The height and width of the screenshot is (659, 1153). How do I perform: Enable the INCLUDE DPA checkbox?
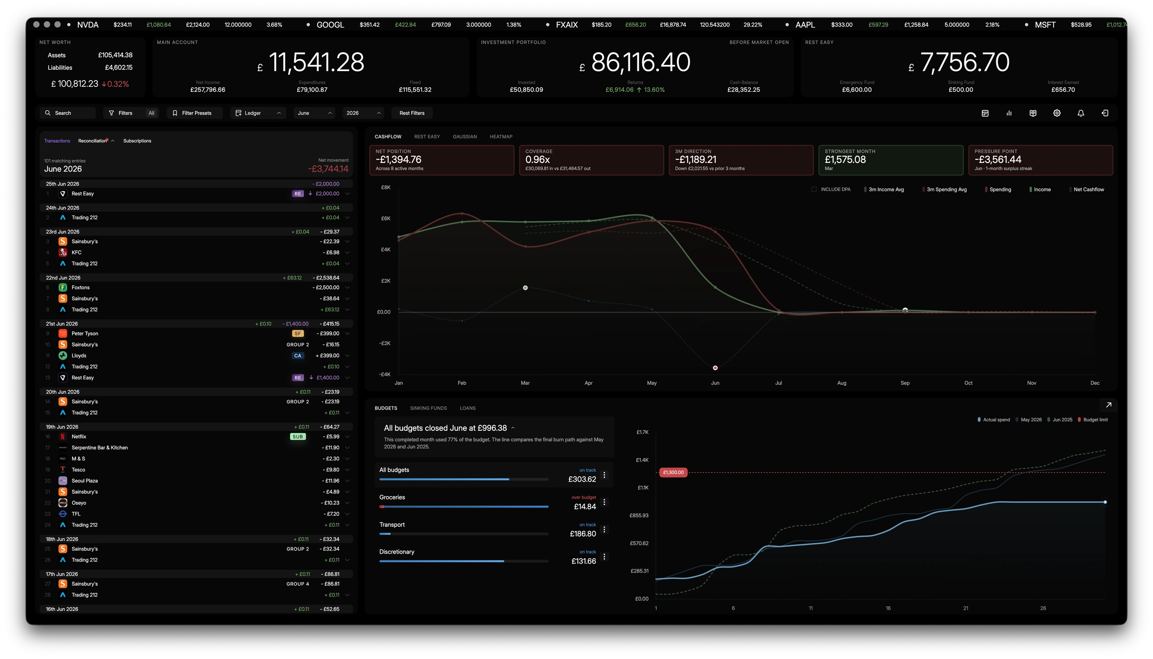[x=814, y=190]
